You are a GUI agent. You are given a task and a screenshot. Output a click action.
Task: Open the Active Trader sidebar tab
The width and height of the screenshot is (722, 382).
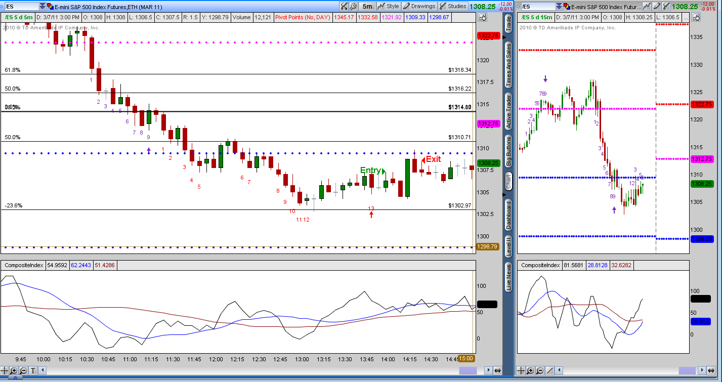[x=508, y=112]
